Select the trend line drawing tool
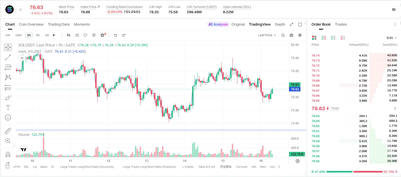The image size is (401, 177). pos(8,57)
